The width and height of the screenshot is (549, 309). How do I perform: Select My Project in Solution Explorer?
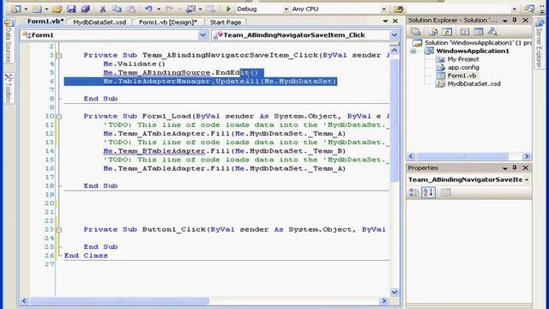[x=463, y=59]
